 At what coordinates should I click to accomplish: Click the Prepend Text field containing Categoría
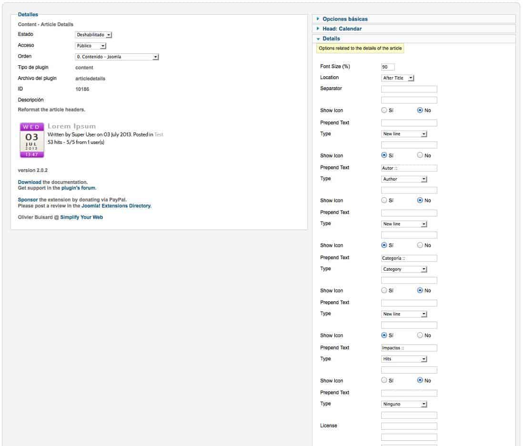click(x=409, y=258)
